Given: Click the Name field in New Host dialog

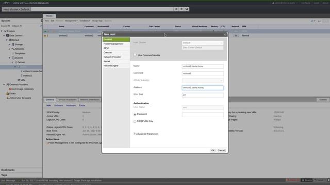Looking at the screenshot, I should [203, 66].
